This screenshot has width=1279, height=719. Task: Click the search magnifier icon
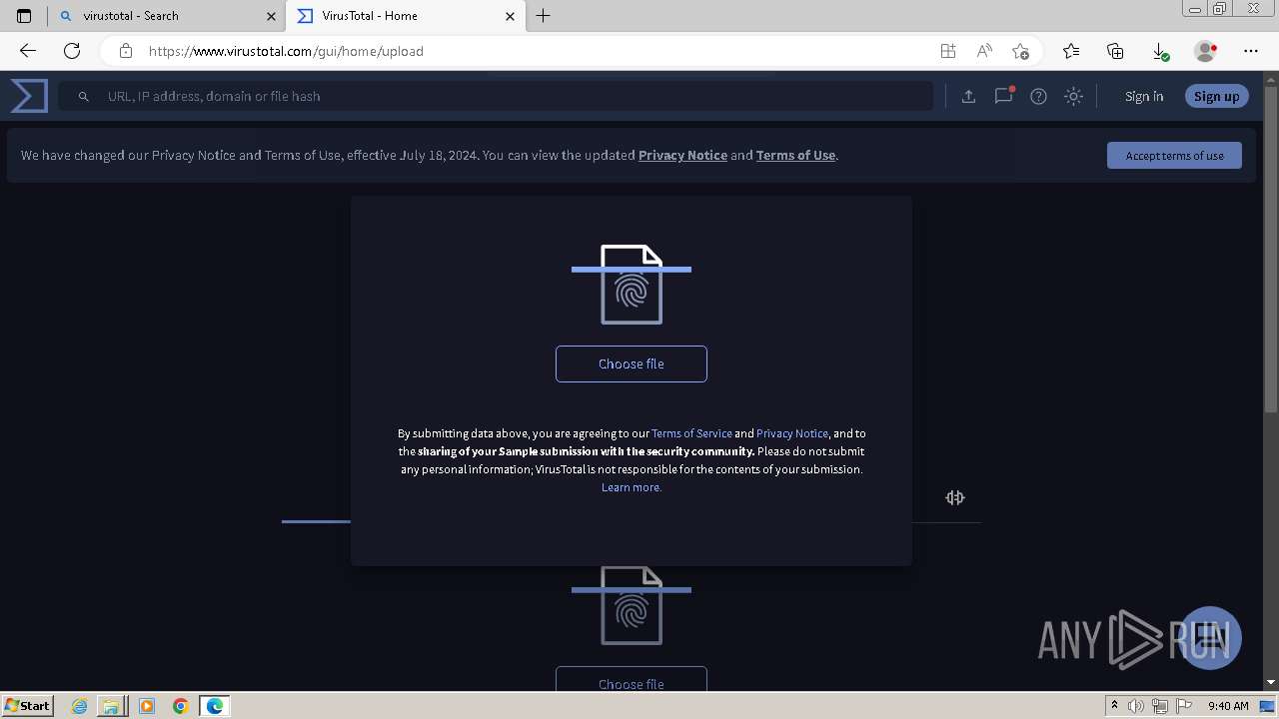[84, 96]
